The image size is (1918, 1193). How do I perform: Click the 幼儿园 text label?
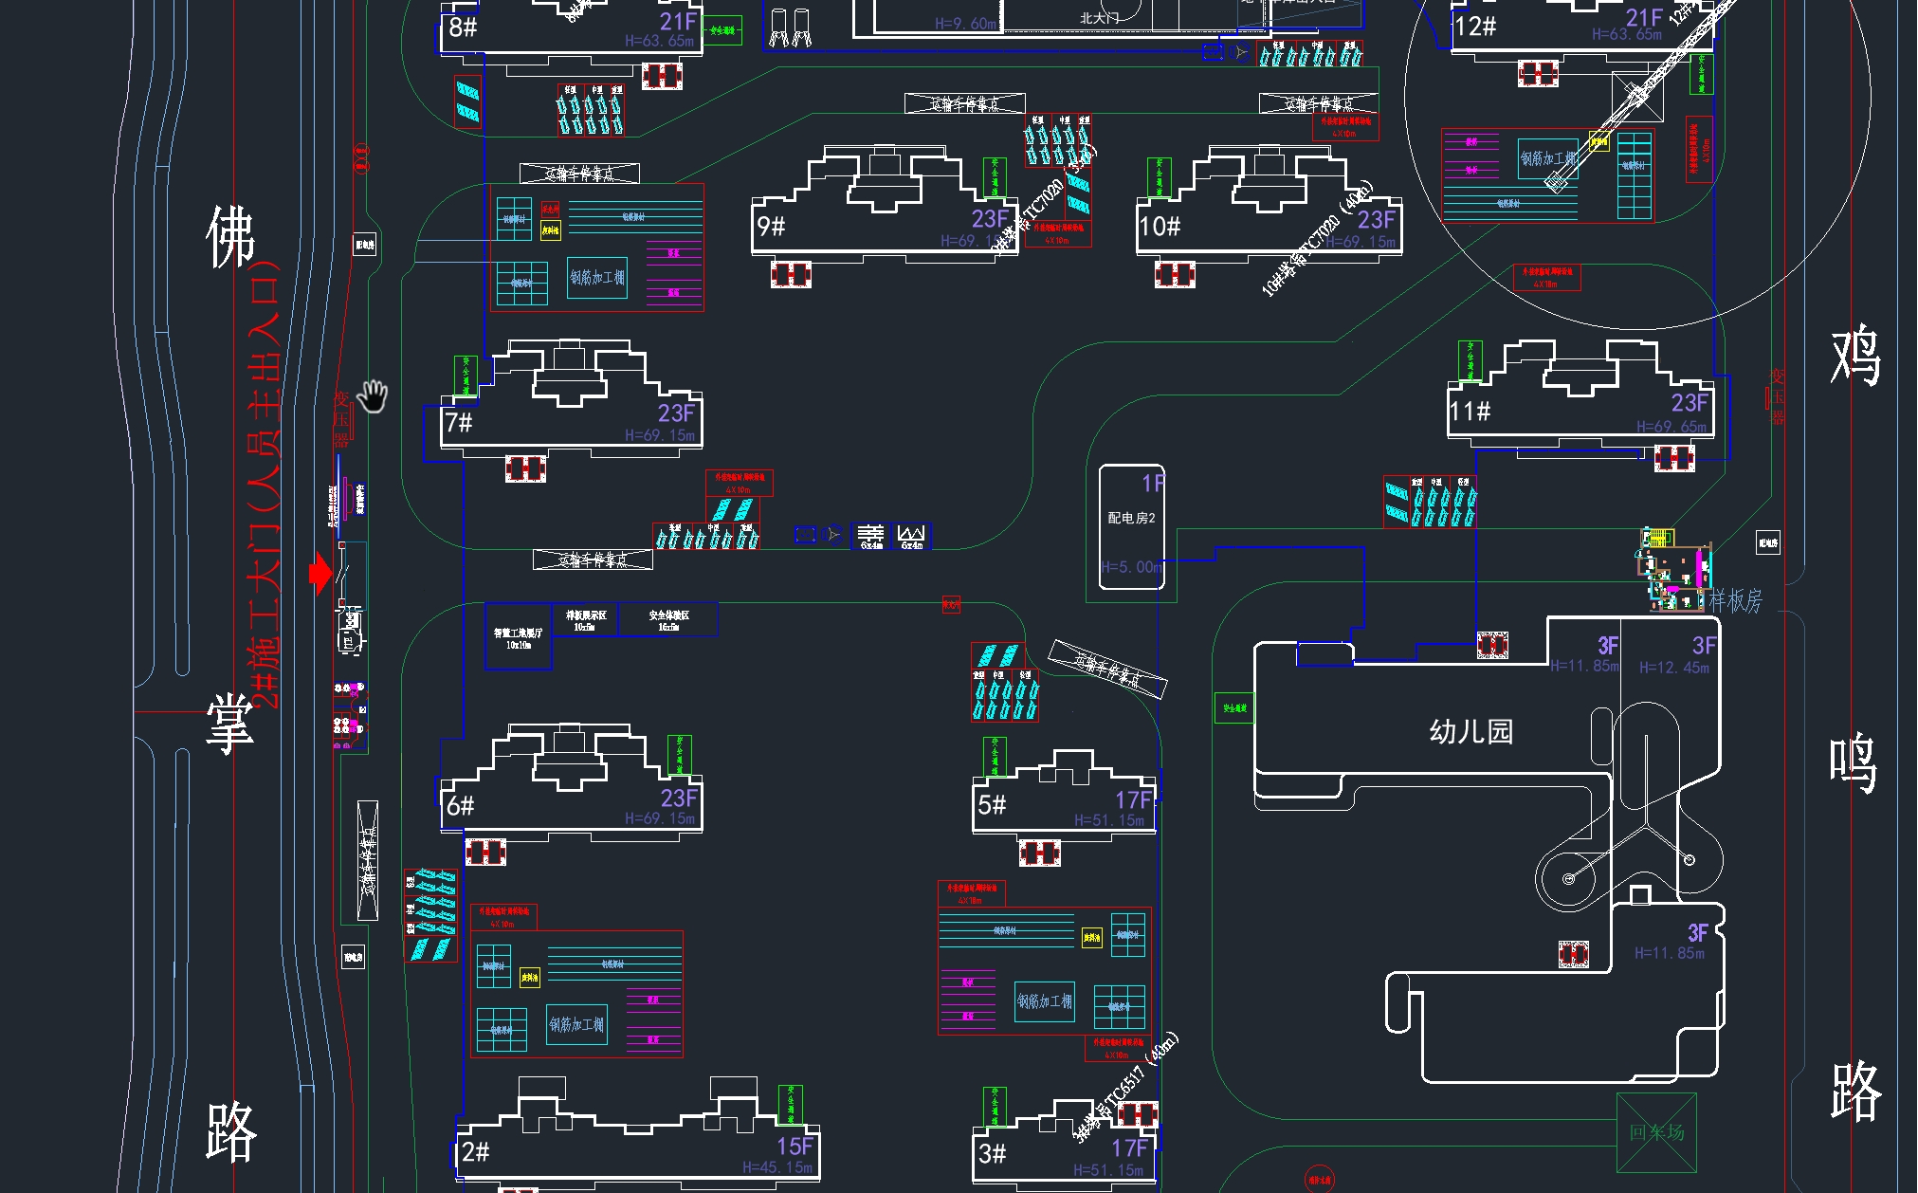(x=1470, y=731)
